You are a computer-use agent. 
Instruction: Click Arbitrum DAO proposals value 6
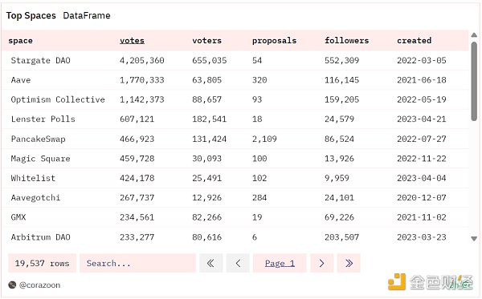[x=255, y=237]
